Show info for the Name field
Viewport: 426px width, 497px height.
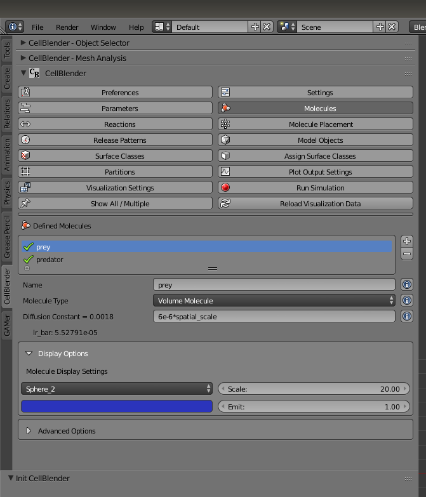(407, 284)
